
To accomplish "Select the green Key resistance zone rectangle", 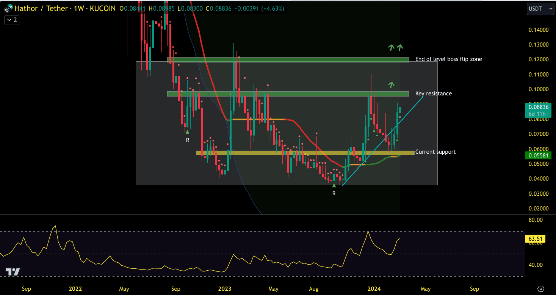I will (x=288, y=94).
